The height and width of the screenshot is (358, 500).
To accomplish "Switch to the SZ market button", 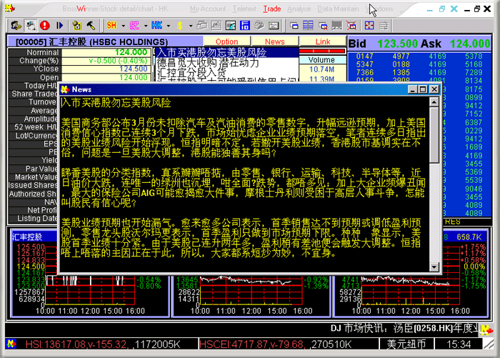I will click(x=134, y=25).
